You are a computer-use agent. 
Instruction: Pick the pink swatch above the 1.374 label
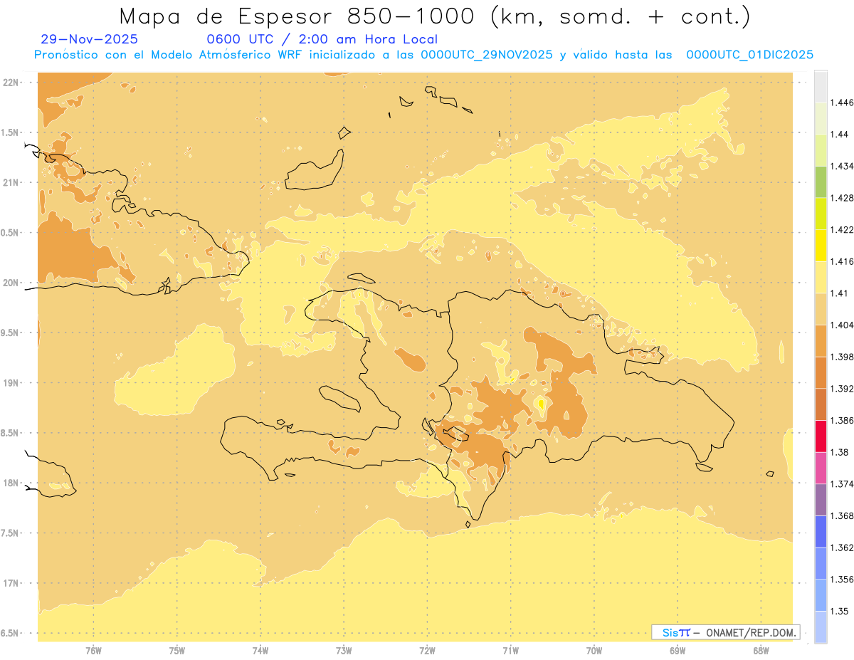(x=821, y=468)
